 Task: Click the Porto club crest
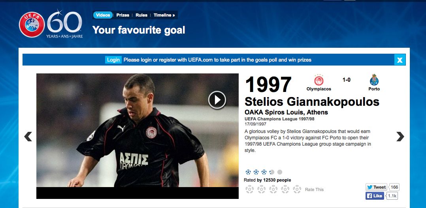click(374, 80)
